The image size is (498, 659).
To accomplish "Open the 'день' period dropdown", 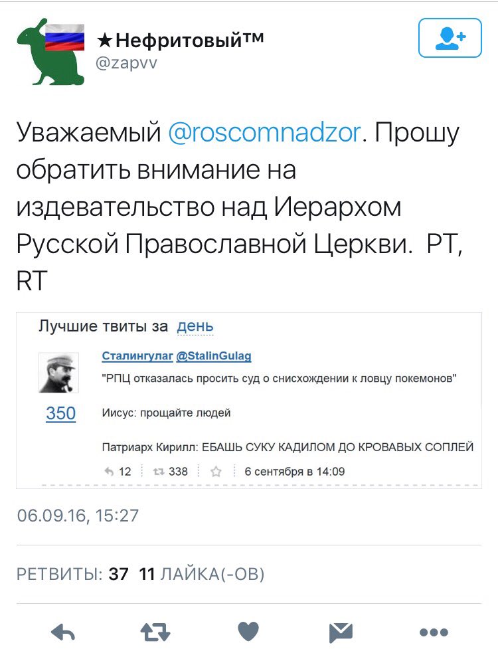I will (195, 327).
